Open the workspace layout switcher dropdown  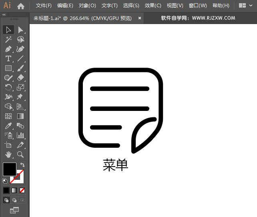(x=245, y=6)
